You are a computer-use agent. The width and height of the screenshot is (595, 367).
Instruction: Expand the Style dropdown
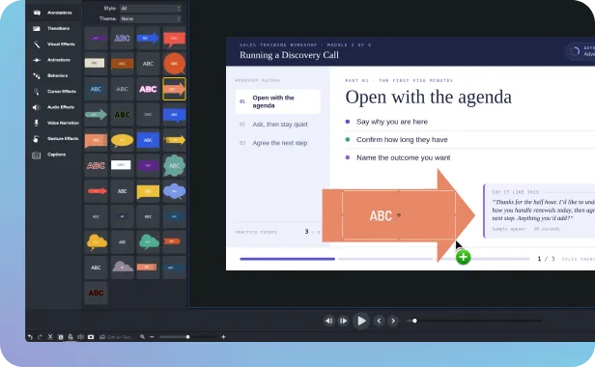pos(151,9)
